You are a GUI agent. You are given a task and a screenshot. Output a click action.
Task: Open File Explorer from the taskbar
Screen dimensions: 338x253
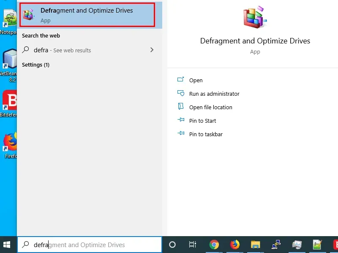[x=255, y=245]
